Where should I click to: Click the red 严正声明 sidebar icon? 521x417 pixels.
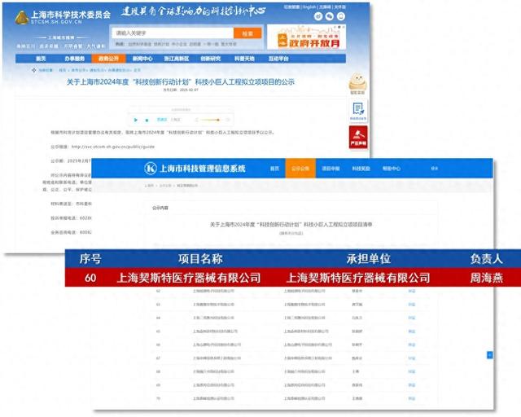(x=356, y=135)
